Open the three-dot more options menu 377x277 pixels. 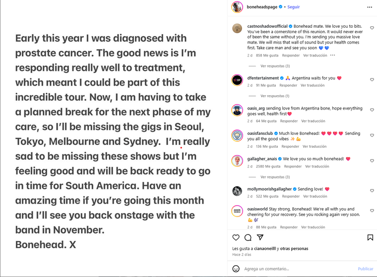pos(370,7)
